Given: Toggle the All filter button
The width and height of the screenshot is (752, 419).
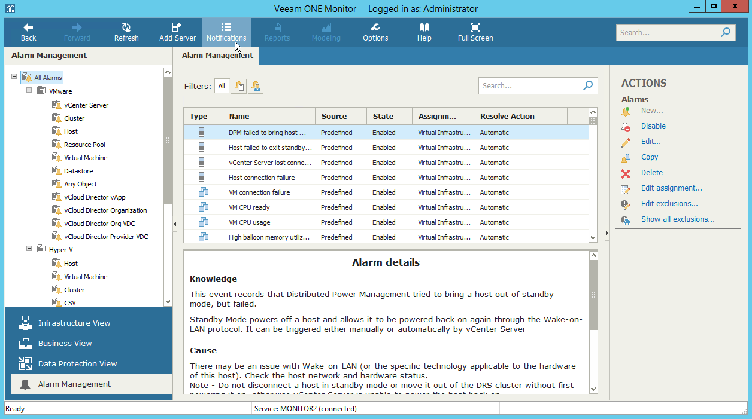Looking at the screenshot, I should point(222,86).
